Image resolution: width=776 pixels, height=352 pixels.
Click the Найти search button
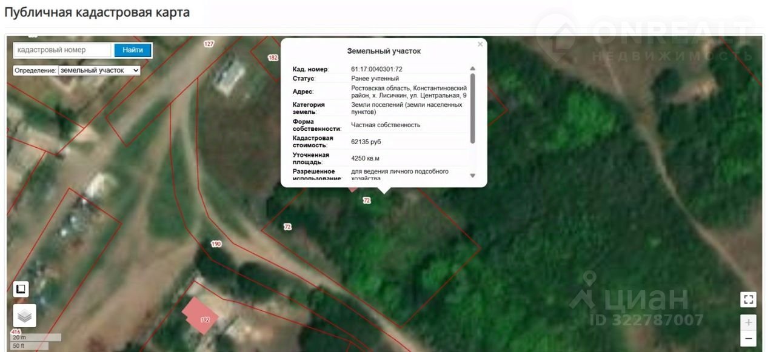click(x=133, y=50)
